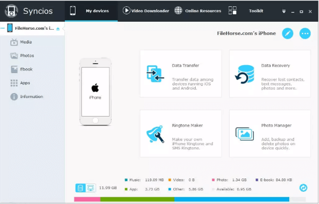Click the pink Photo storage bar segment
Image resolution: width=319 pixels, height=204 pixels.
tap(87, 199)
